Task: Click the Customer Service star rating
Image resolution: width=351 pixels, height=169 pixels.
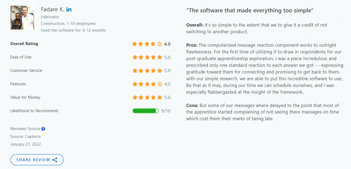Action: coord(147,71)
